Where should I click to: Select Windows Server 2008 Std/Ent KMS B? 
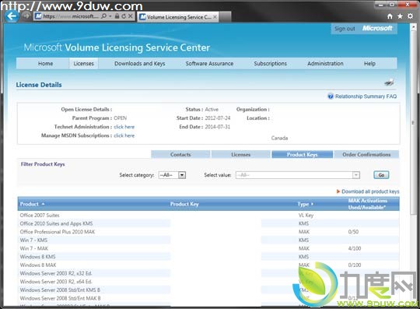coord(208,290)
